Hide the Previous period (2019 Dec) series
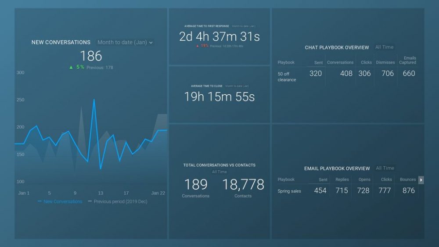 point(117,201)
